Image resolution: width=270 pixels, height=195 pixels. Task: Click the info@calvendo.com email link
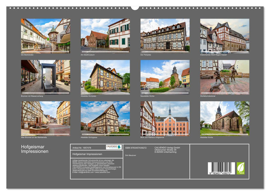tap(86, 172)
